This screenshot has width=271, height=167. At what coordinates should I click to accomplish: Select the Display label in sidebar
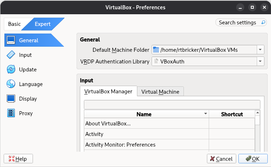click(x=28, y=99)
